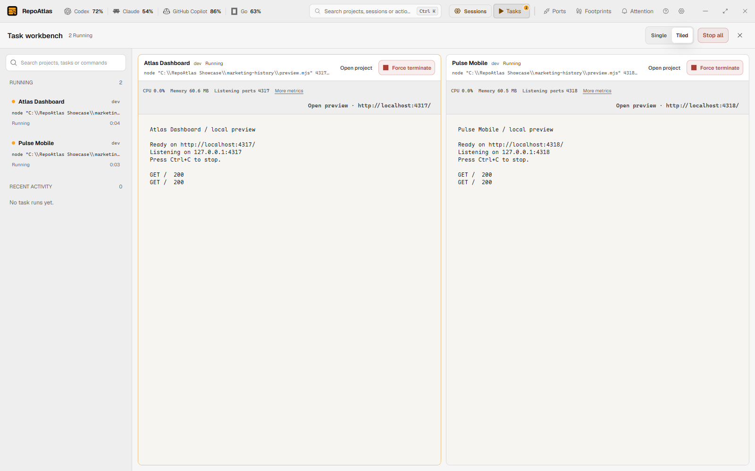
Task: Open the Ports view
Action: [x=554, y=11]
